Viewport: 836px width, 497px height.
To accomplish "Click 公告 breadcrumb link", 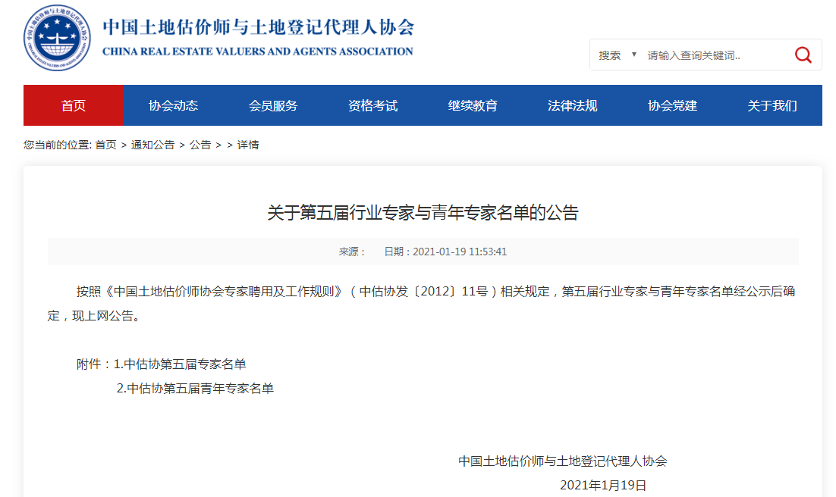I will pos(200,145).
